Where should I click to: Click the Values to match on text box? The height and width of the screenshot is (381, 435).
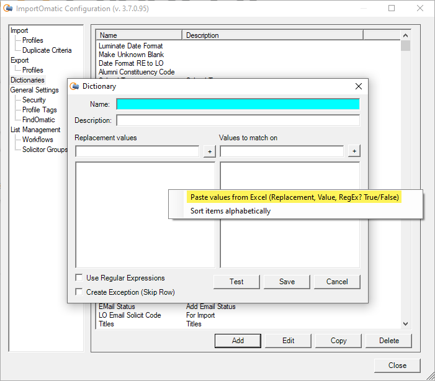tap(282, 151)
